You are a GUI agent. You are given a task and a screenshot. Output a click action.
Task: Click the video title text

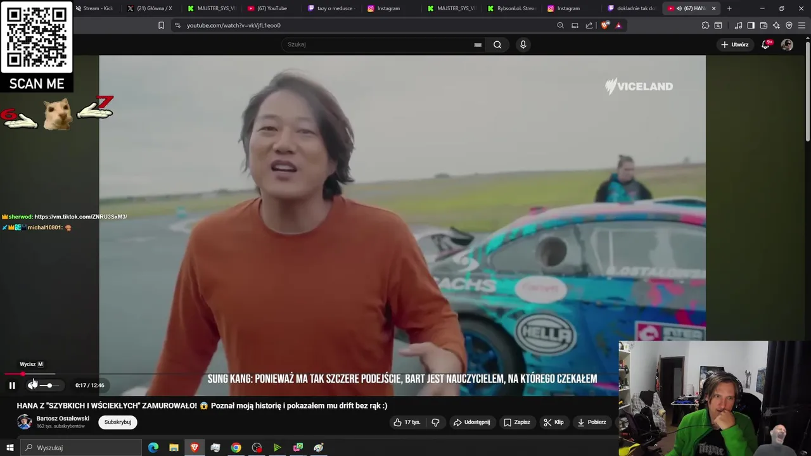[202, 405]
